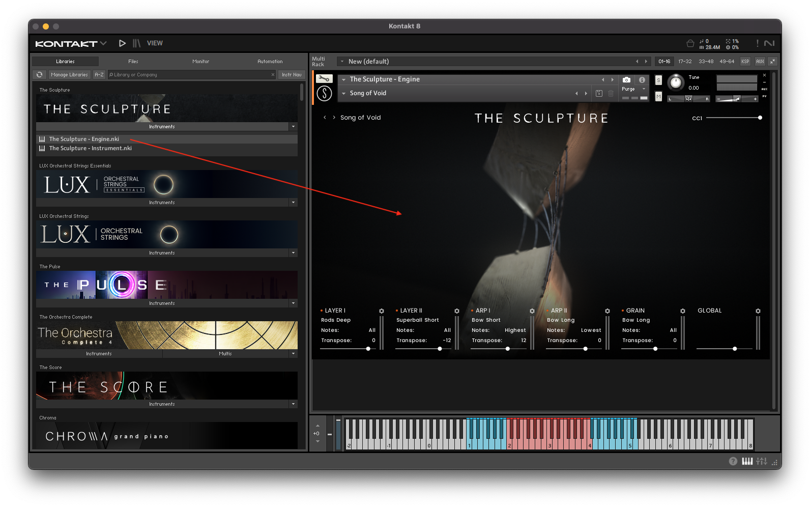Toggle GRAIN layer on or off

tap(623, 311)
